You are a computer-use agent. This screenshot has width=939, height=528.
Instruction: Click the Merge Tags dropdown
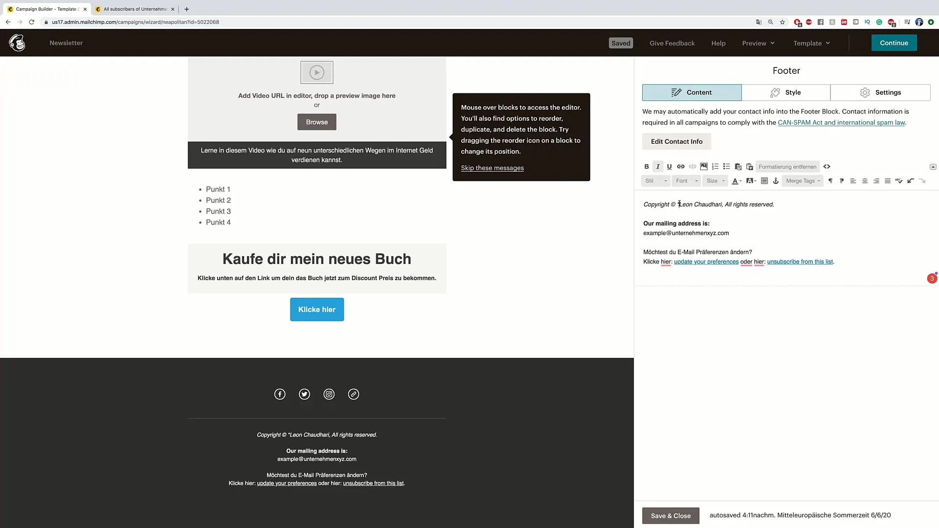(802, 180)
